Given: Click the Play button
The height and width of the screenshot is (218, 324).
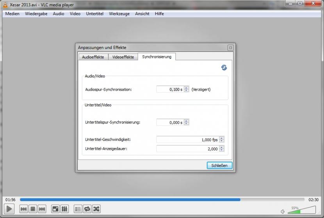Looking at the screenshot, I should [x=9, y=209].
